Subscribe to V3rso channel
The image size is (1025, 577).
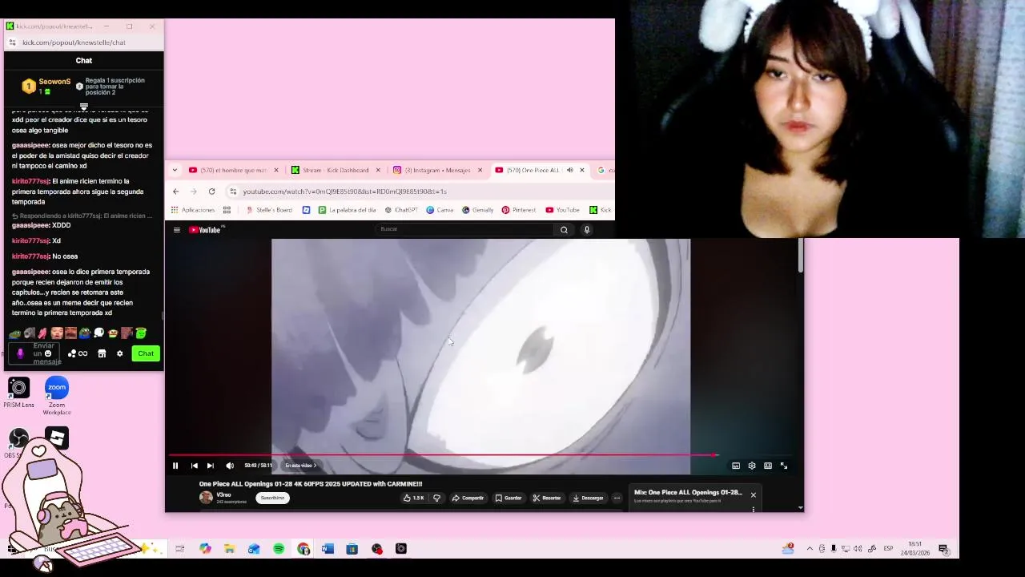pyautogui.click(x=272, y=498)
